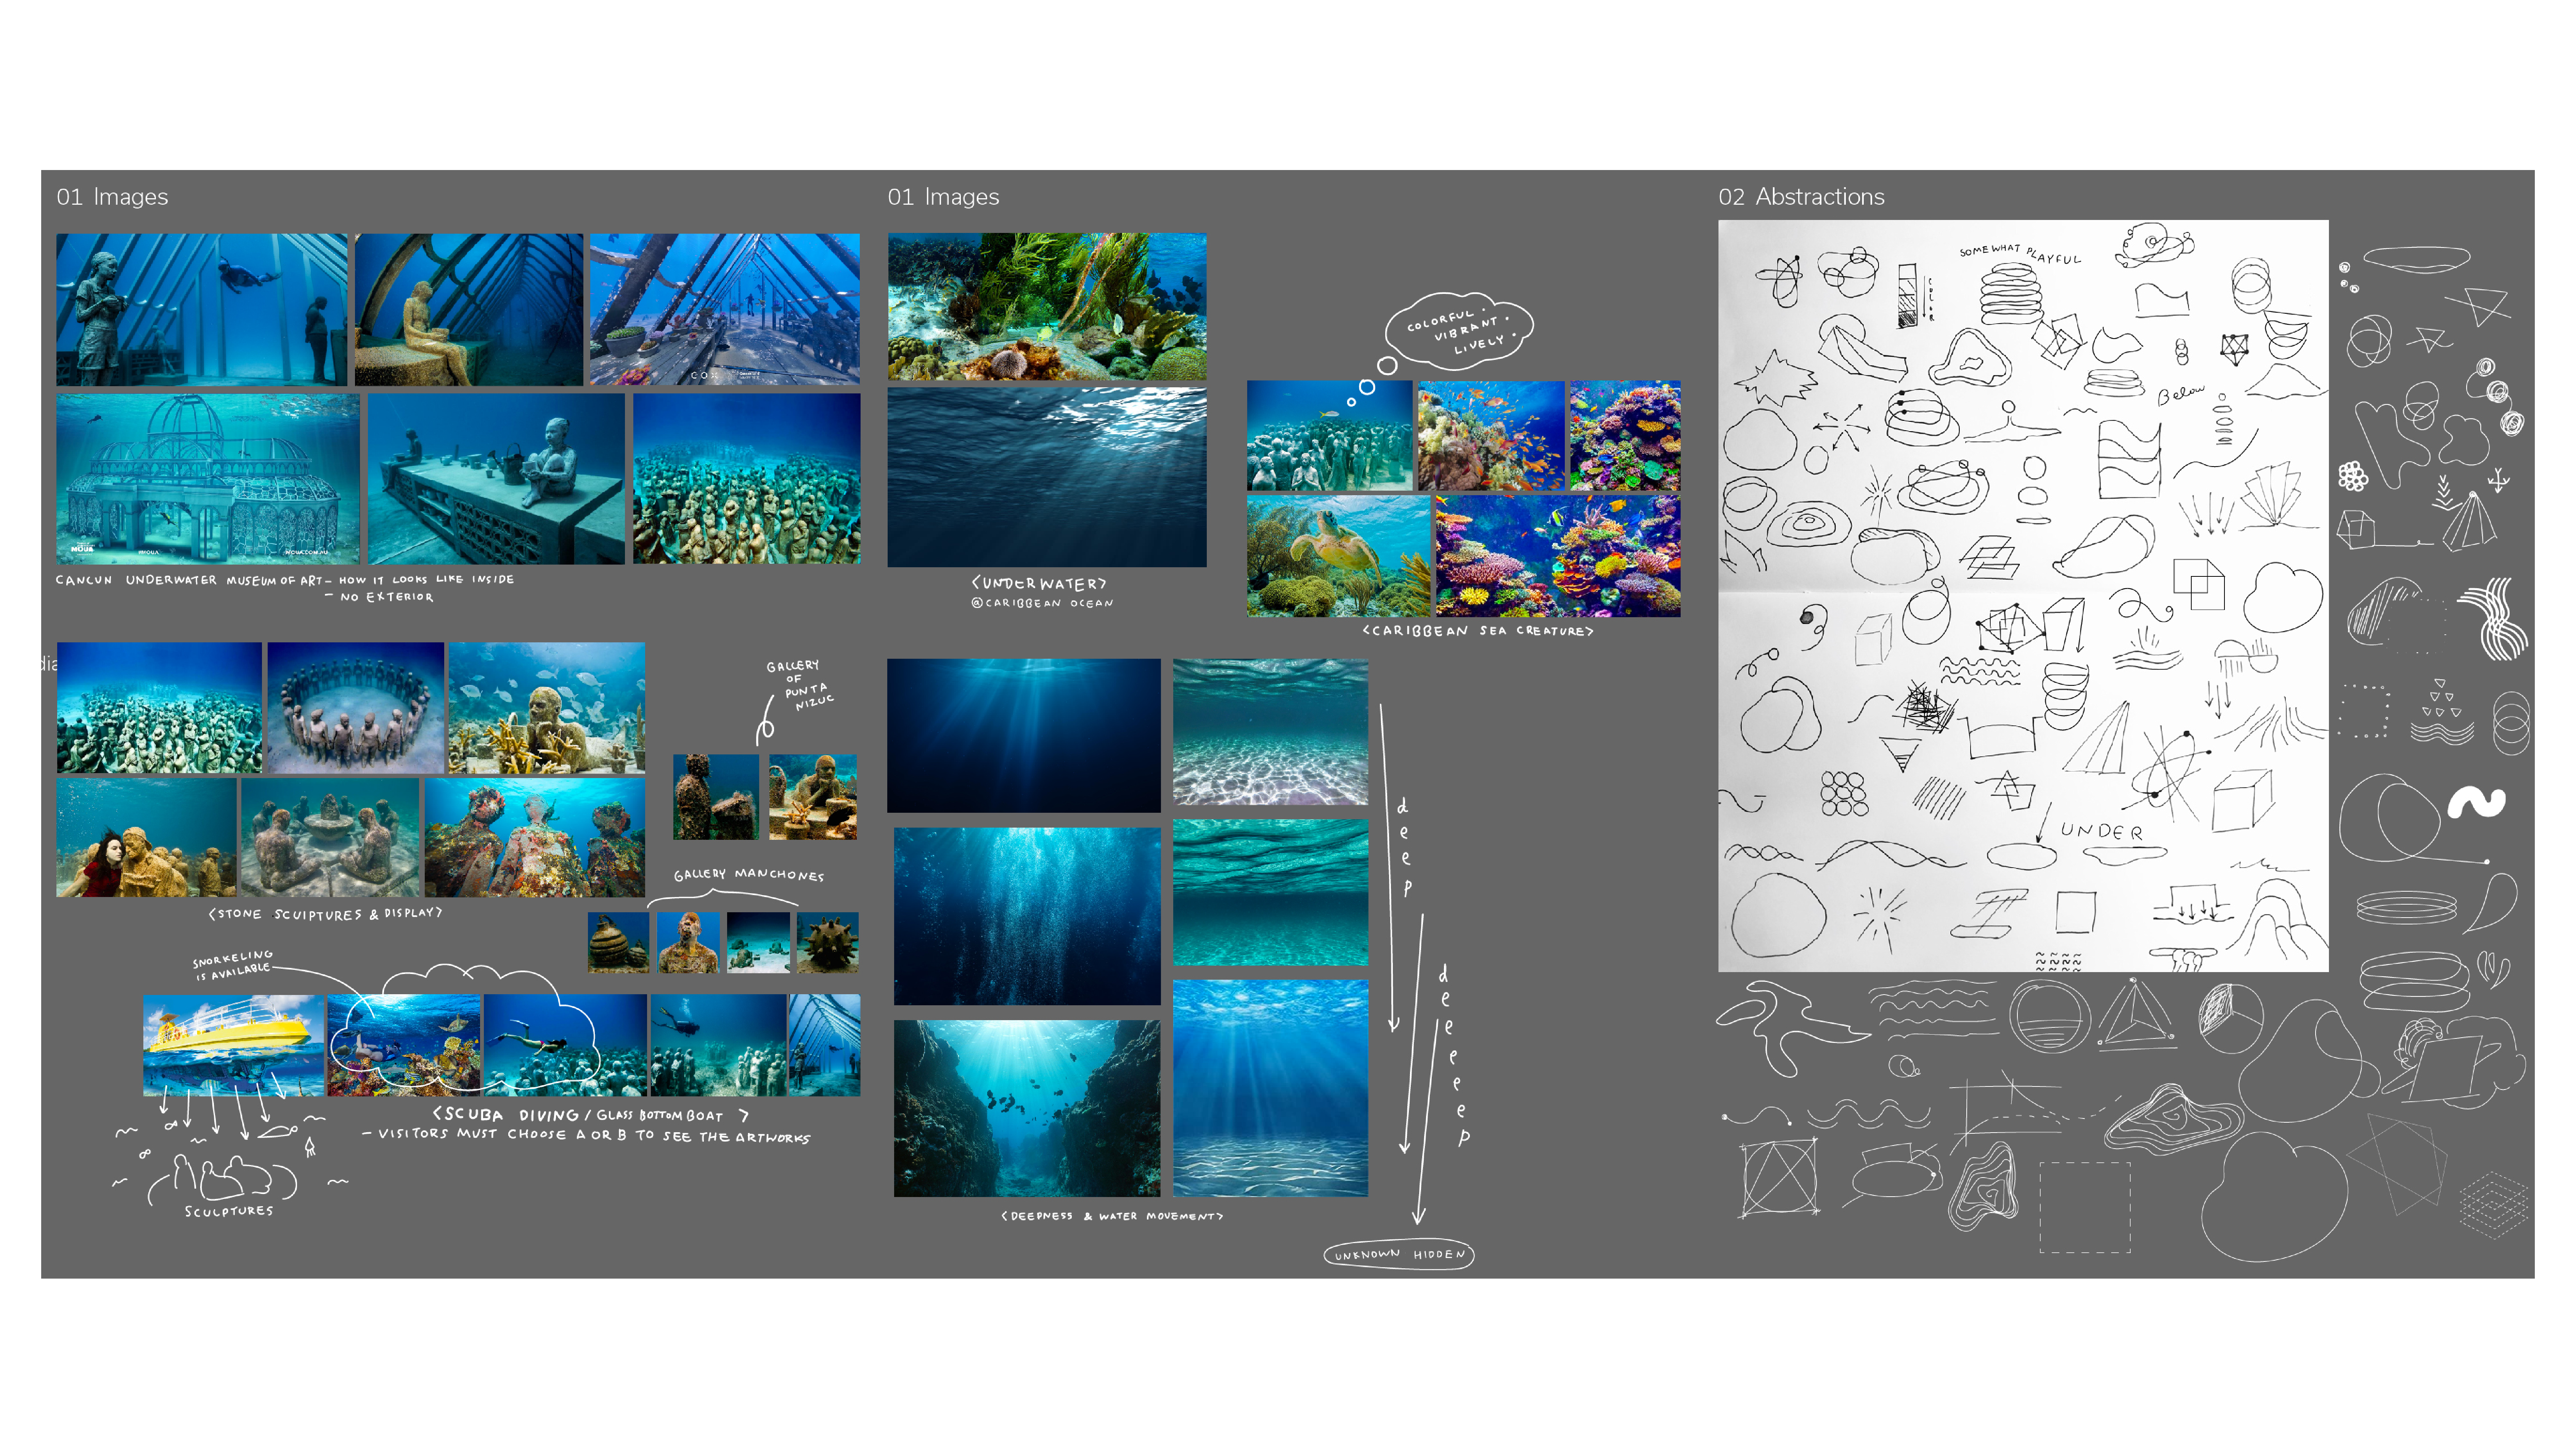The height and width of the screenshot is (1449, 2576).
Task: Click the 'Caribbean Sea Creature' caption
Action: (x=1477, y=631)
